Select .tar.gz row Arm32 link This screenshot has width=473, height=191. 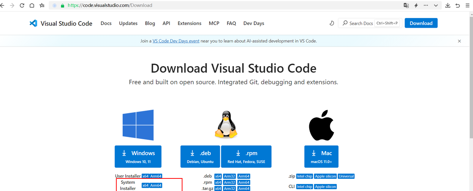pos(229,188)
